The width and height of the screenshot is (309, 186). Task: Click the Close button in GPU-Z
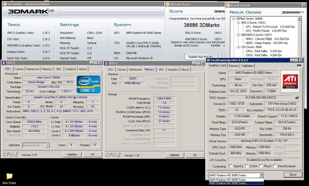[293, 175]
